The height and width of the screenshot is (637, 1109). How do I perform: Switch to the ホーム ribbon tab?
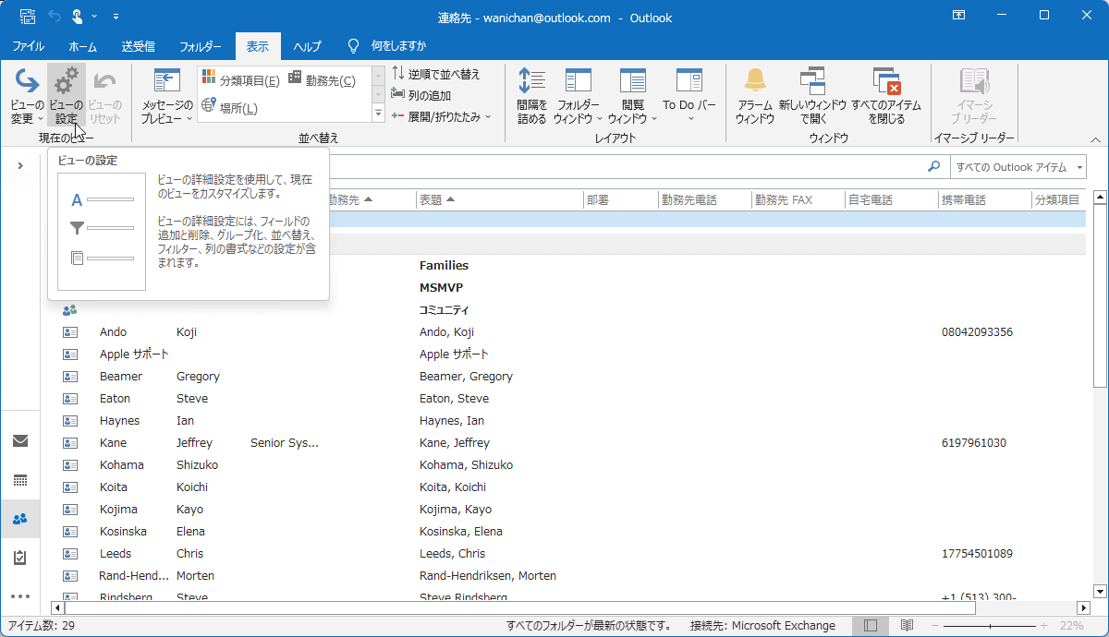click(x=82, y=44)
